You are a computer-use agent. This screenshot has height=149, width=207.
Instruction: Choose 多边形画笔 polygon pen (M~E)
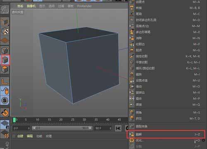tap(167, 32)
